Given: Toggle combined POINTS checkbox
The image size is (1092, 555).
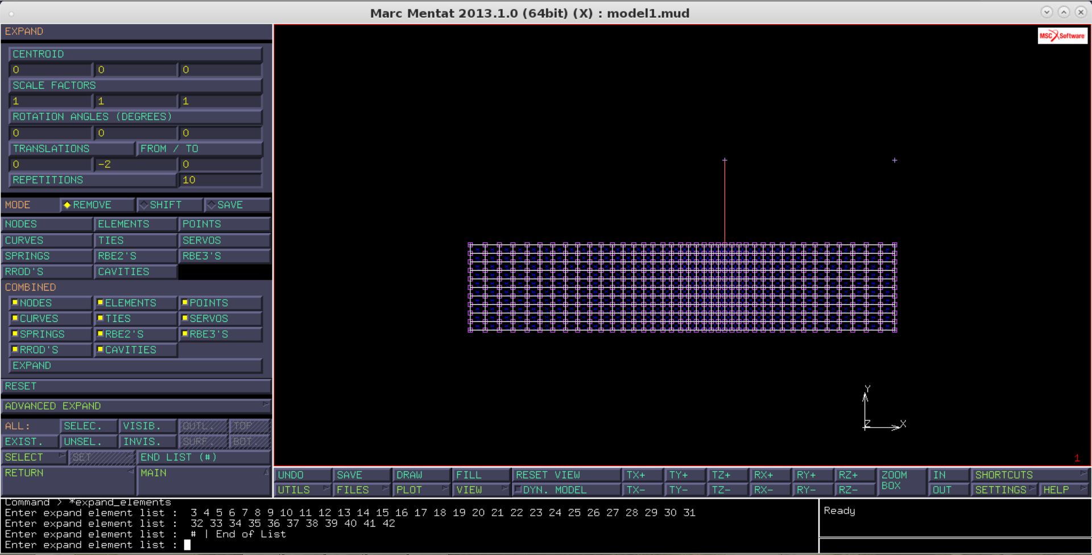Looking at the screenshot, I should click(221, 303).
